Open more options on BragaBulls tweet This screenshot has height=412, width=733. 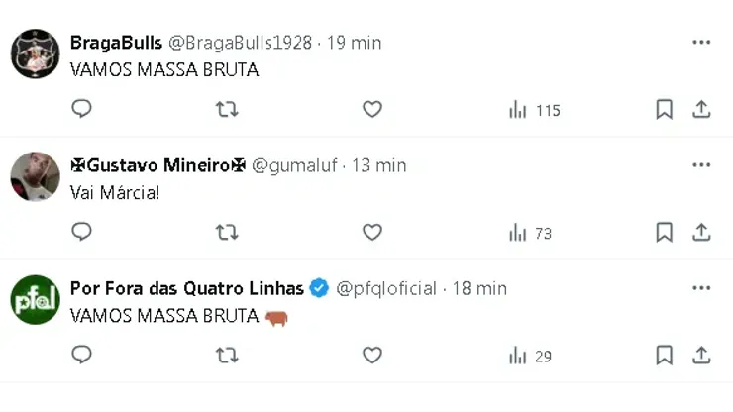tap(701, 42)
